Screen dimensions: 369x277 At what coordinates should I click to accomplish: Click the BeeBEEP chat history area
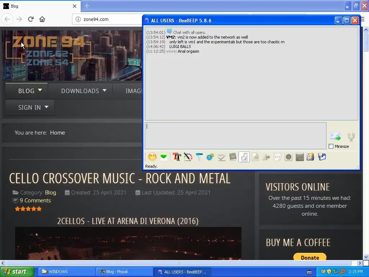click(x=251, y=73)
